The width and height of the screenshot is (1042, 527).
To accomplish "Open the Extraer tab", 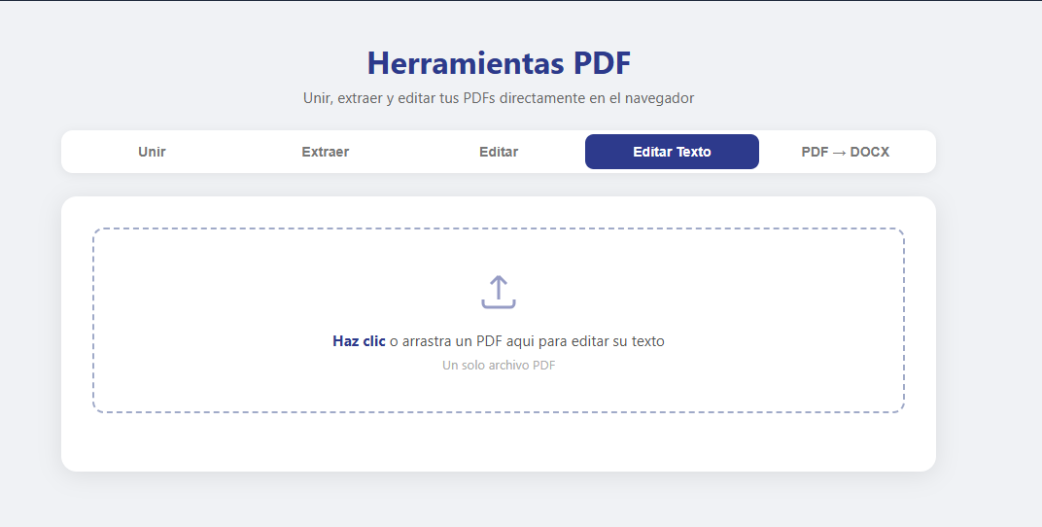I will point(325,152).
